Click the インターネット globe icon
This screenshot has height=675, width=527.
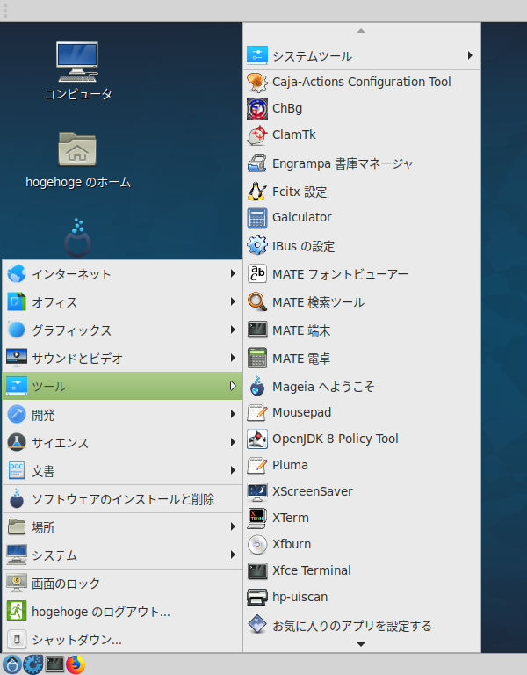tap(17, 273)
